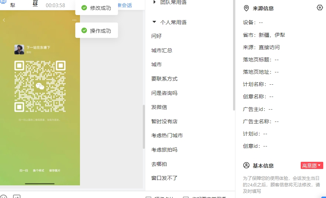This screenshot has height=198, width=326.
Task: Click the 设备 field row
Action: [x=253, y=23]
